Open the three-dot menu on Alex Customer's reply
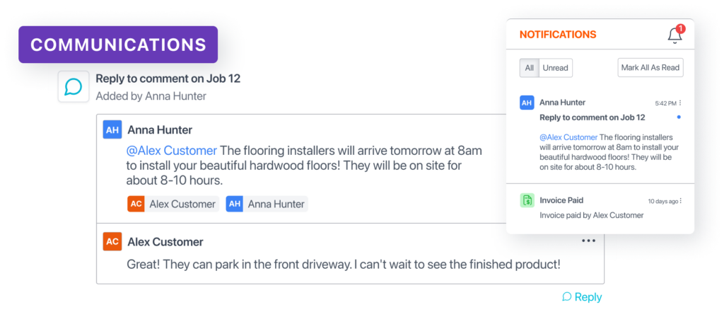Image resolution: width=724 pixels, height=329 pixels. coord(588,241)
